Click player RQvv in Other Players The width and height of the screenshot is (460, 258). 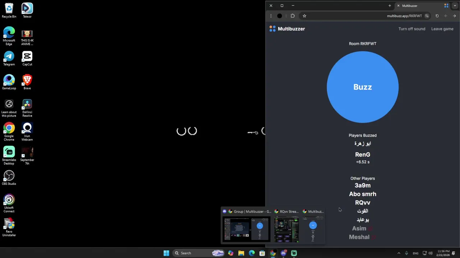363,202
